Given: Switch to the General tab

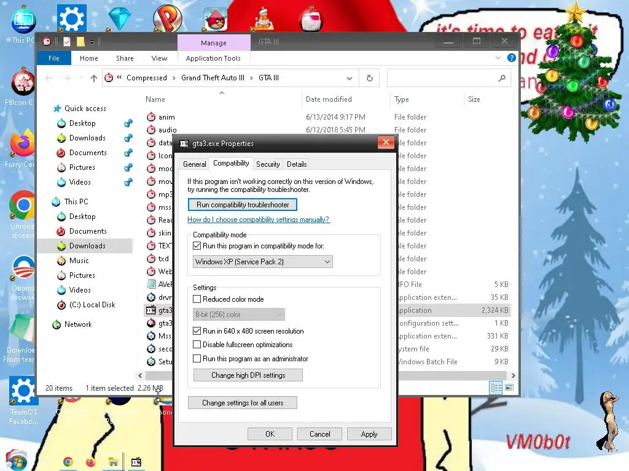Looking at the screenshot, I should coord(195,164).
